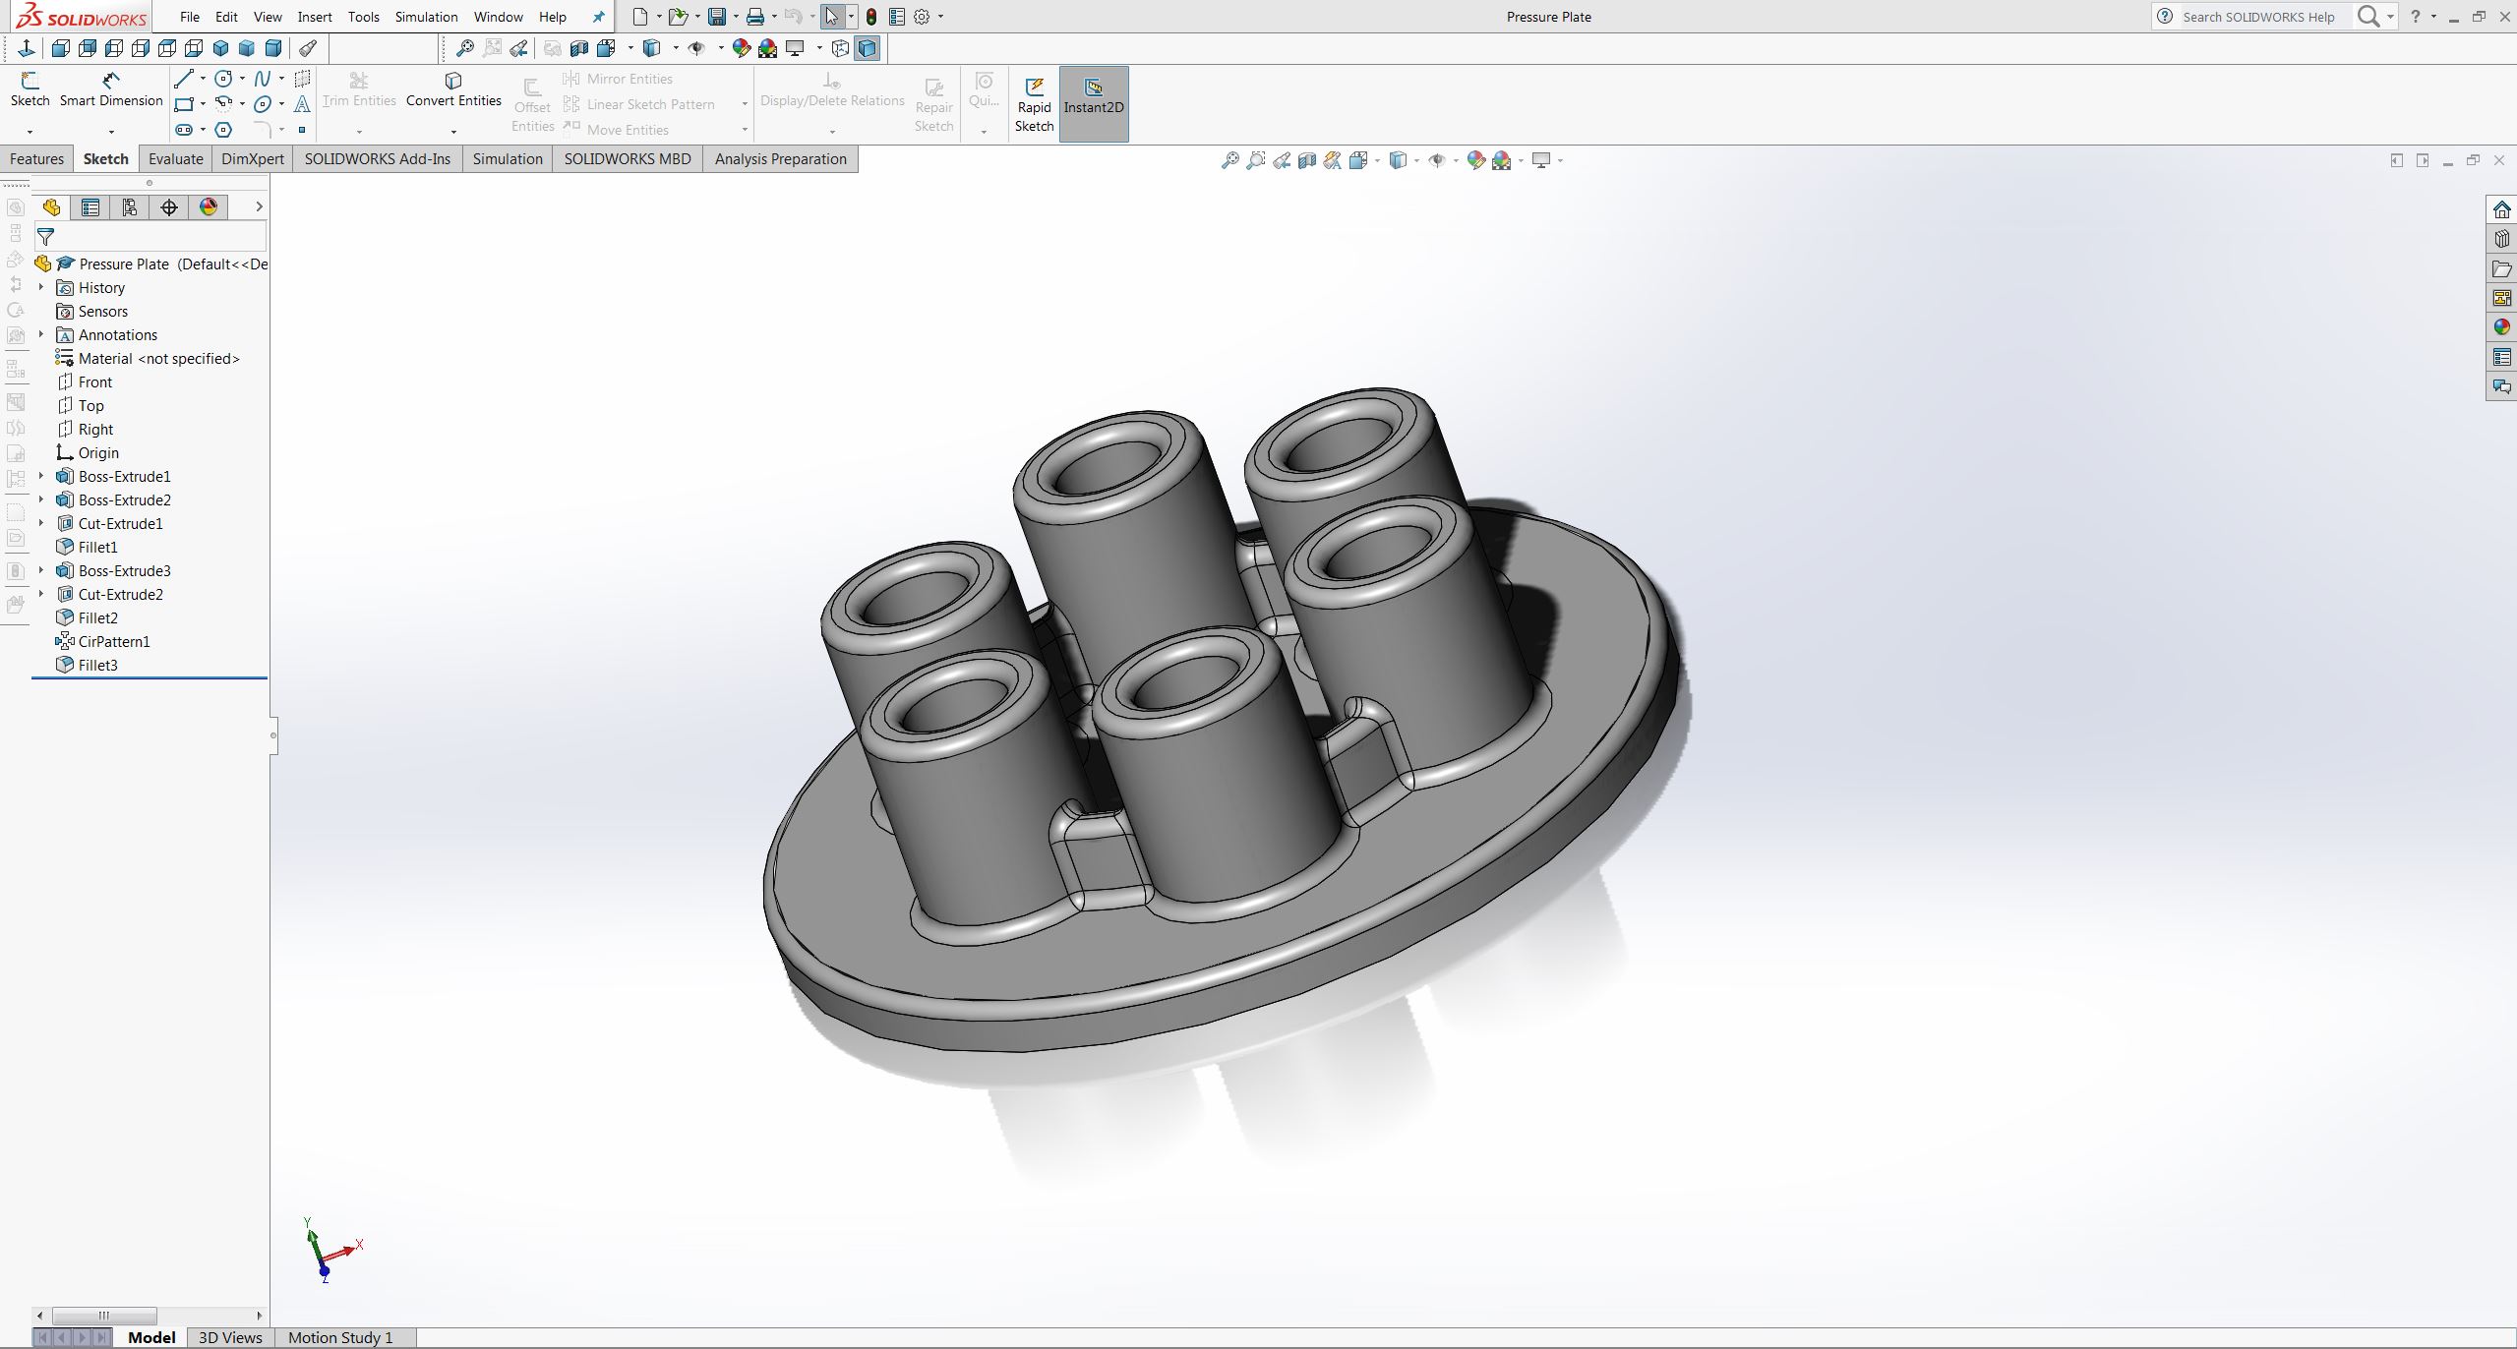Select the Spline sketch tool
Screen dimensions: 2517x1349
[263, 79]
